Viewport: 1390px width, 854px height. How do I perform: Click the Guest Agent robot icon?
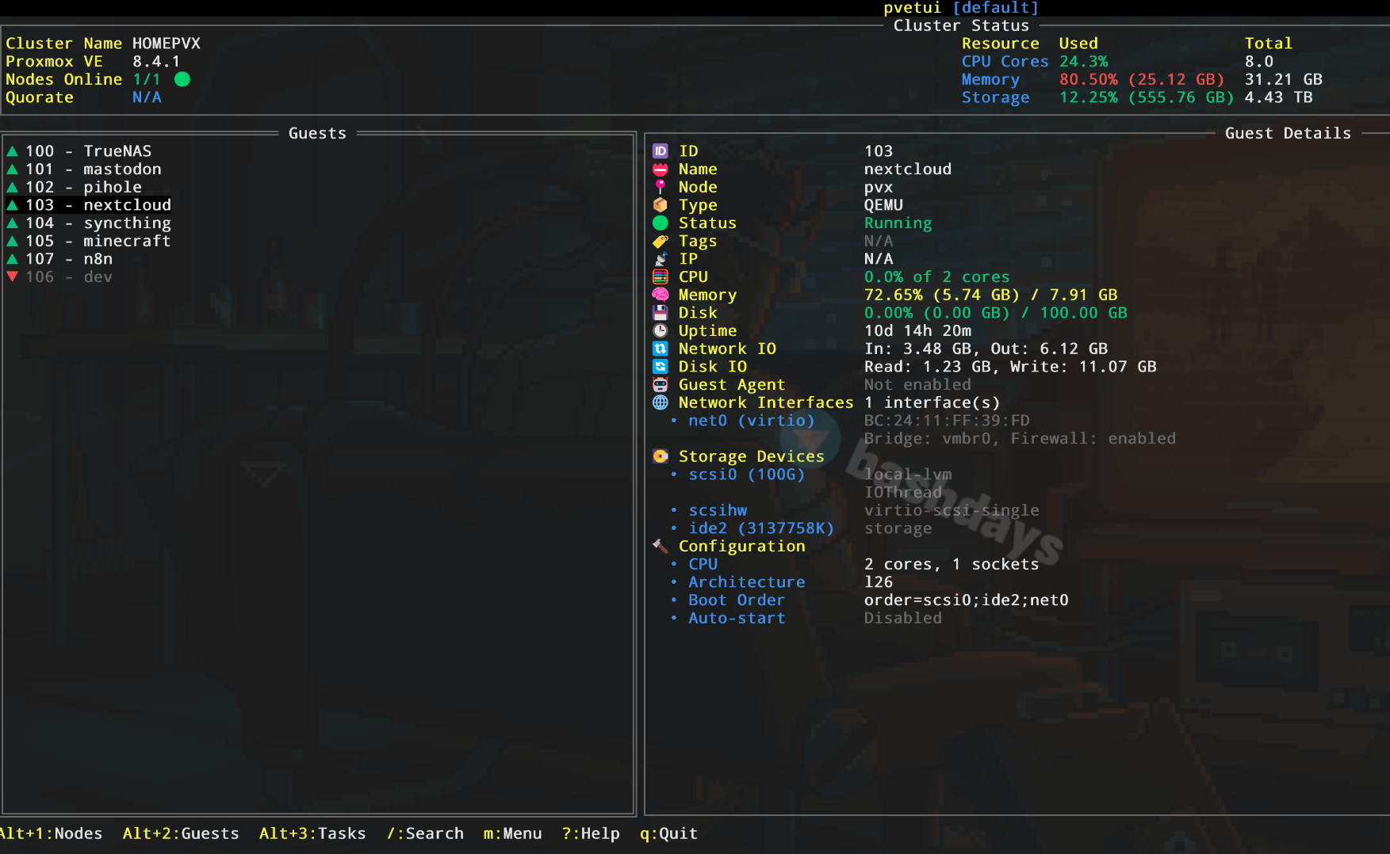pyautogui.click(x=660, y=385)
